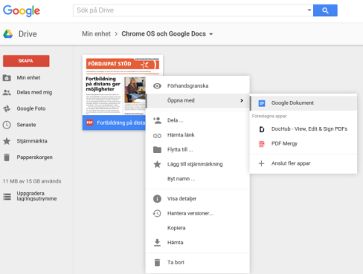Image resolution: width=363 pixels, height=274 pixels.
Task: Click the Google logo
Action: click(x=22, y=10)
